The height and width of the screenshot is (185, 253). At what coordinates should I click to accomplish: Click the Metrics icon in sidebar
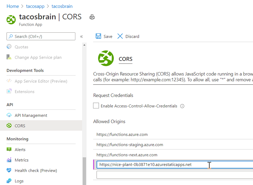(x=9, y=160)
